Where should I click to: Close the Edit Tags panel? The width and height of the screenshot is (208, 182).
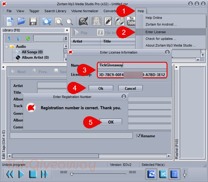3,67
